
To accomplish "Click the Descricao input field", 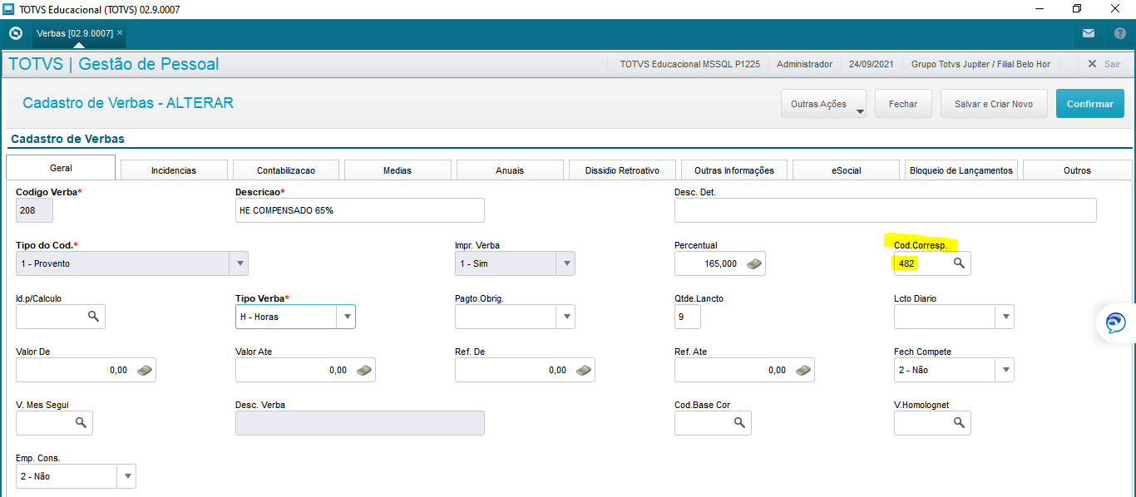I will (x=359, y=210).
